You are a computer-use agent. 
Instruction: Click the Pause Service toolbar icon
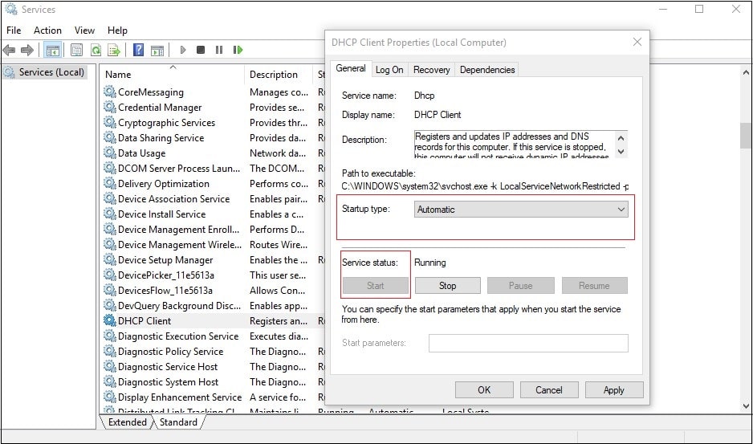click(219, 50)
